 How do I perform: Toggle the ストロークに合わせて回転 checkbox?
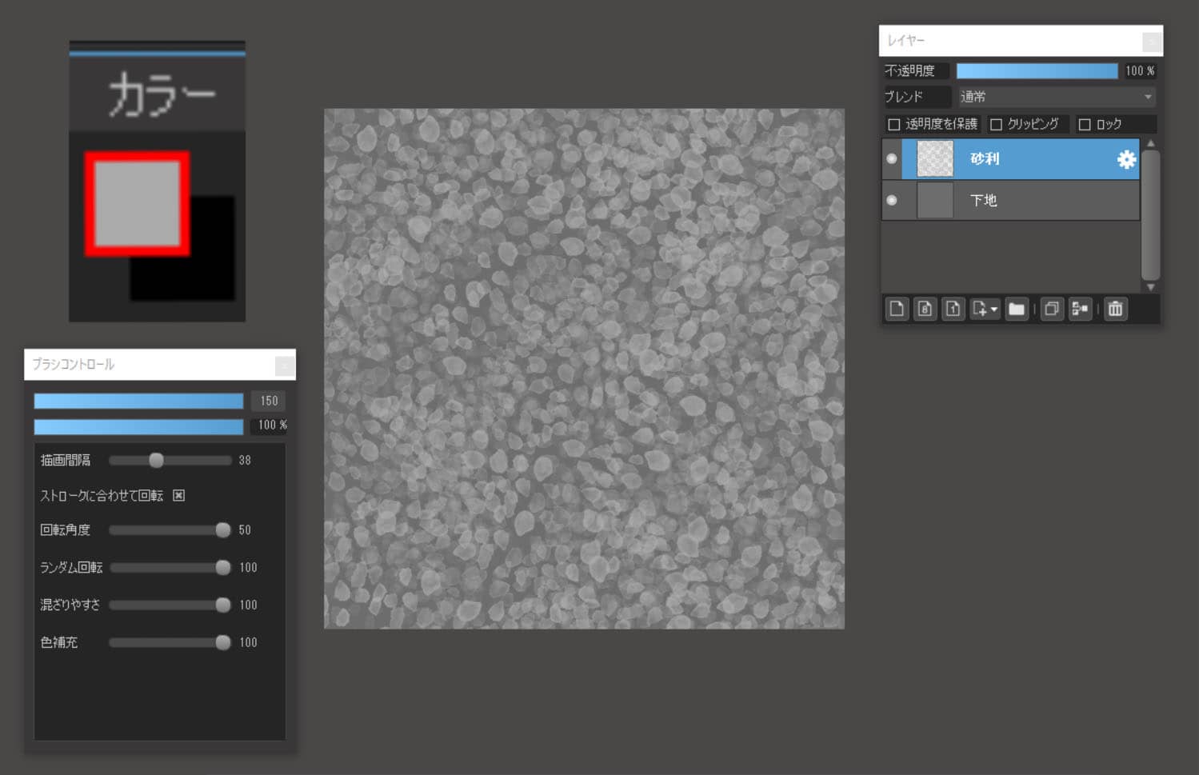[179, 496]
